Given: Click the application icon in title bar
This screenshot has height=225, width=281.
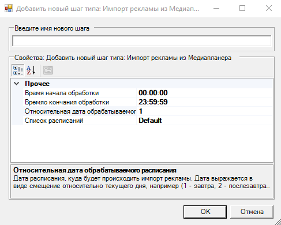Looking at the screenshot, I should 9,9.
